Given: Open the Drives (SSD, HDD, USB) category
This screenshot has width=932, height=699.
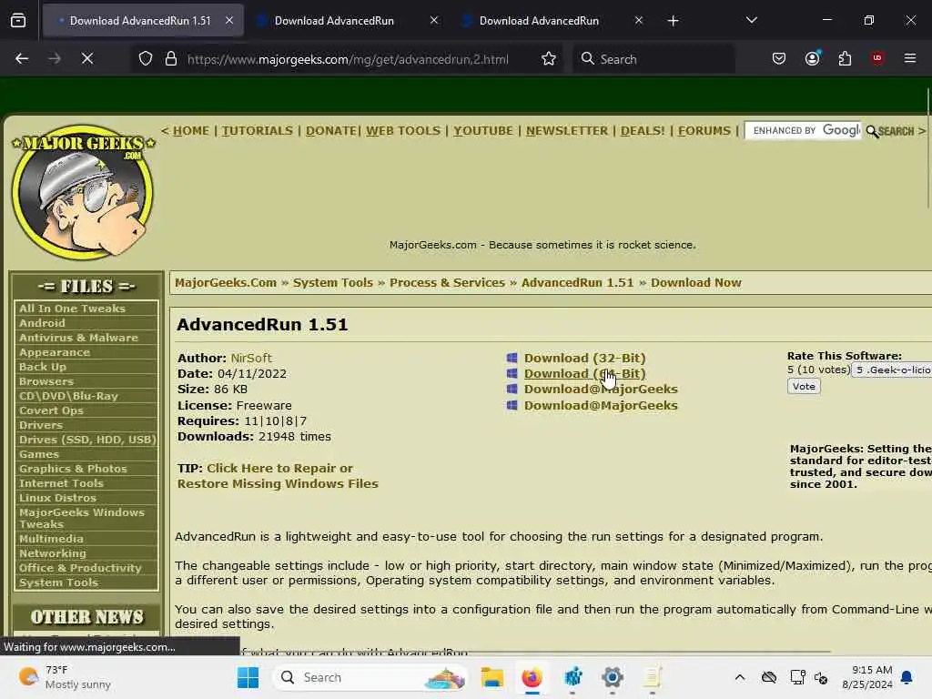Looking at the screenshot, I should [86, 440].
